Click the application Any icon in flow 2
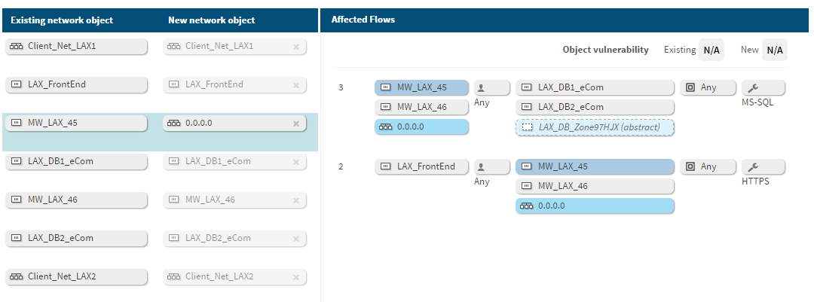This screenshot has width=814, height=302. coord(689,166)
